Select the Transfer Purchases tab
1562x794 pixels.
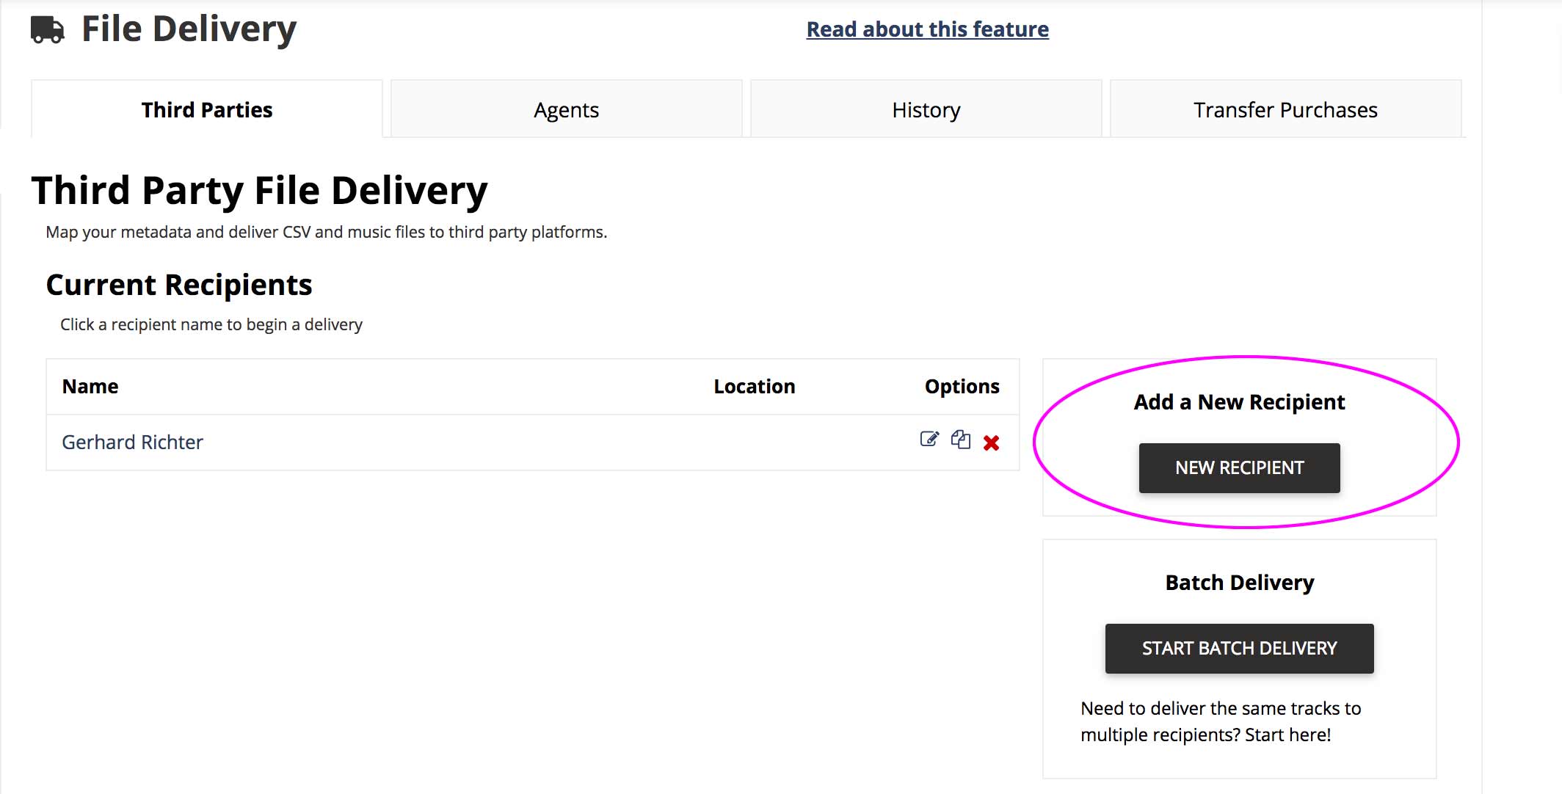(1285, 109)
